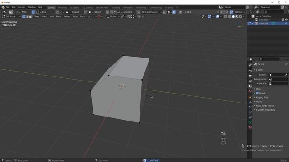This screenshot has width=289, height=162.
Task: Open the Non-Destructive behavior dropdown
Action: pyautogui.click(x=152, y=12)
